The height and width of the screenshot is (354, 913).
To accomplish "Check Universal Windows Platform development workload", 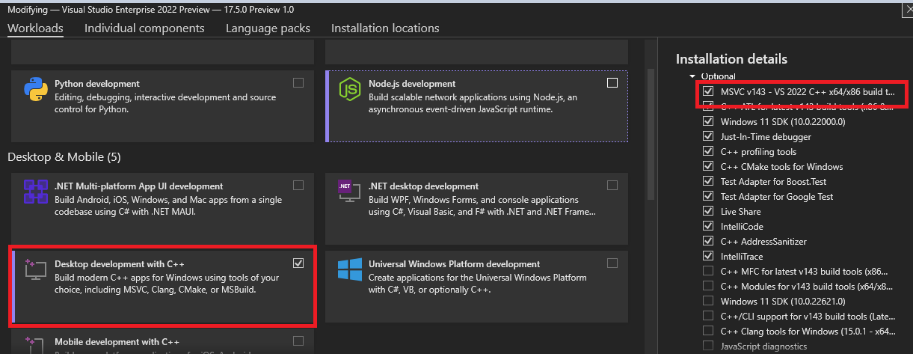I will click(x=612, y=263).
